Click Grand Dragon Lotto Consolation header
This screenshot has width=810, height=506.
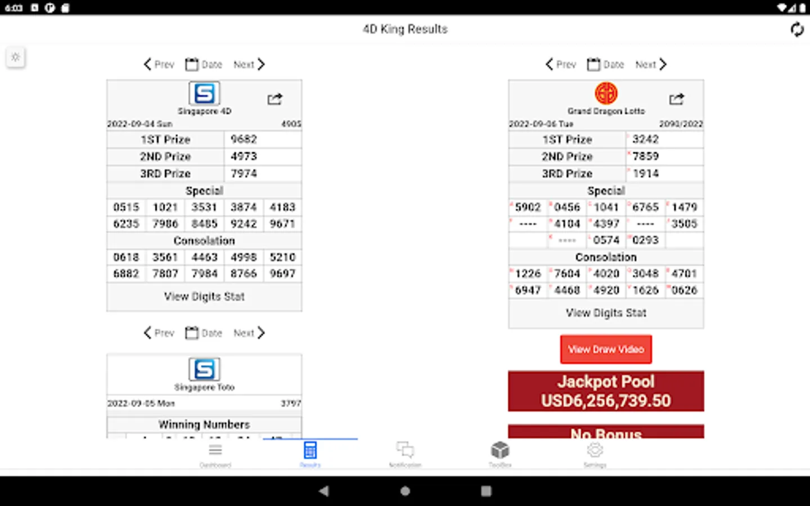coord(606,257)
